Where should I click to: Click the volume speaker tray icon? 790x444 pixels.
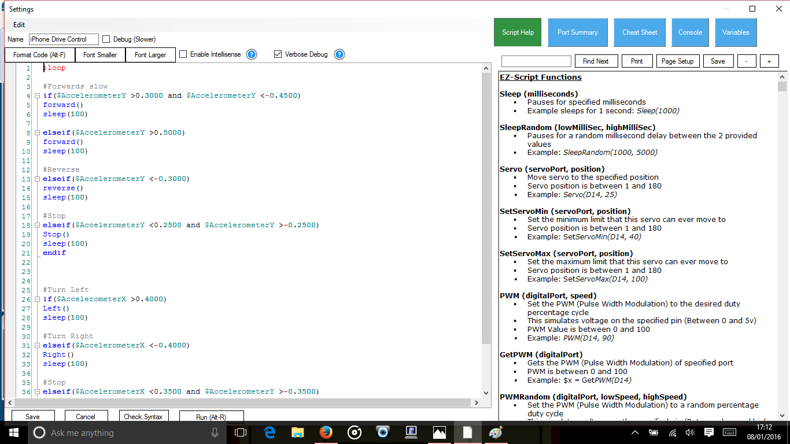pyautogui.click(x=690, y=432)
